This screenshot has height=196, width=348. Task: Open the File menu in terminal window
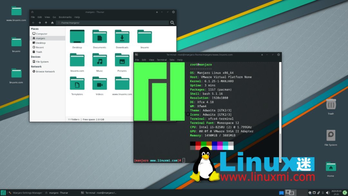[x=137, y=60]
